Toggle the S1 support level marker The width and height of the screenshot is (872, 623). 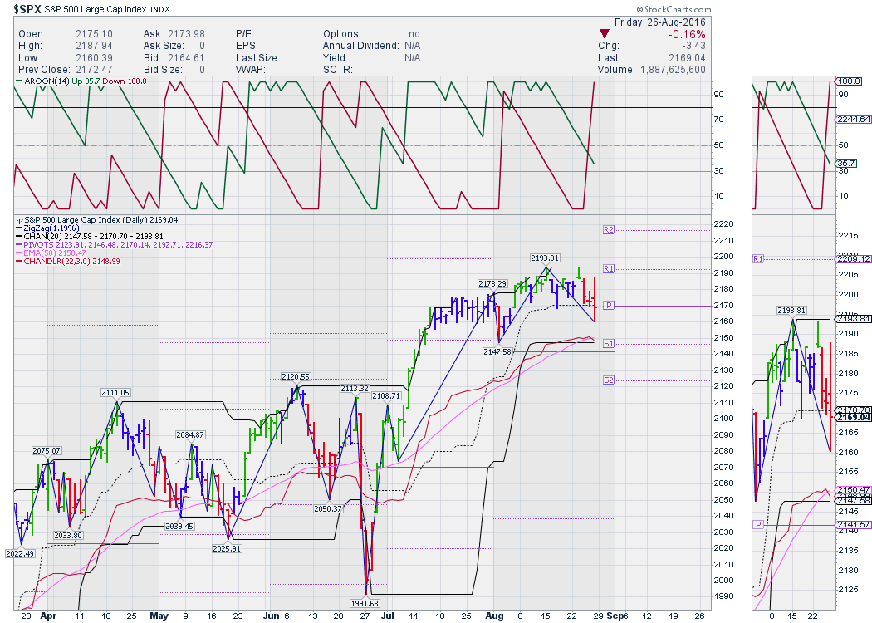pos(608,342)
